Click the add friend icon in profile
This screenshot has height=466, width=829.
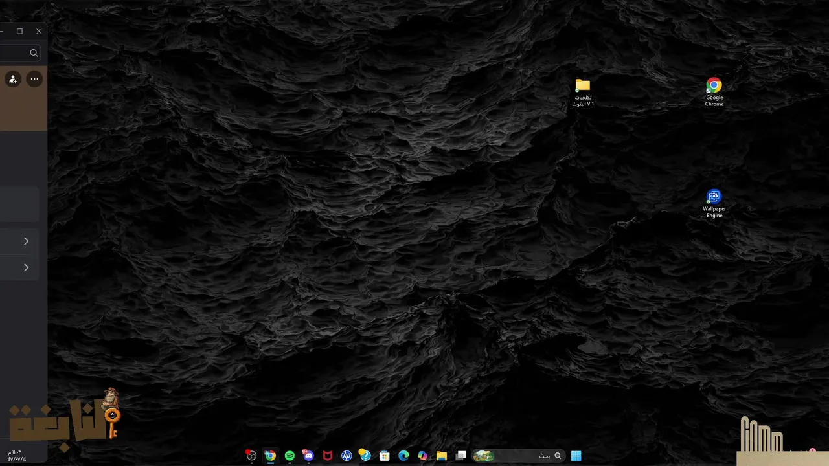tap(13, 79)
